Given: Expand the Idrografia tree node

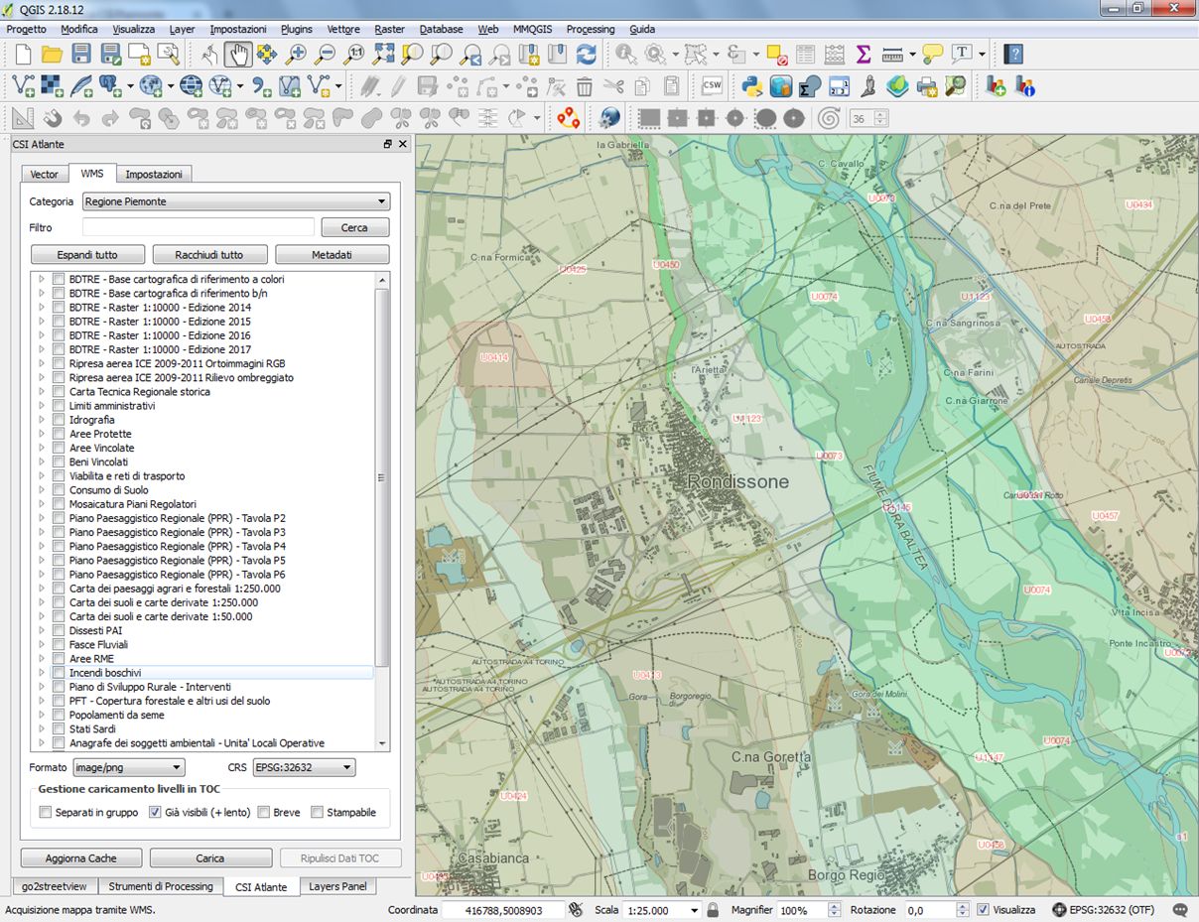Looking at the screenshot, I should point(42,420).
